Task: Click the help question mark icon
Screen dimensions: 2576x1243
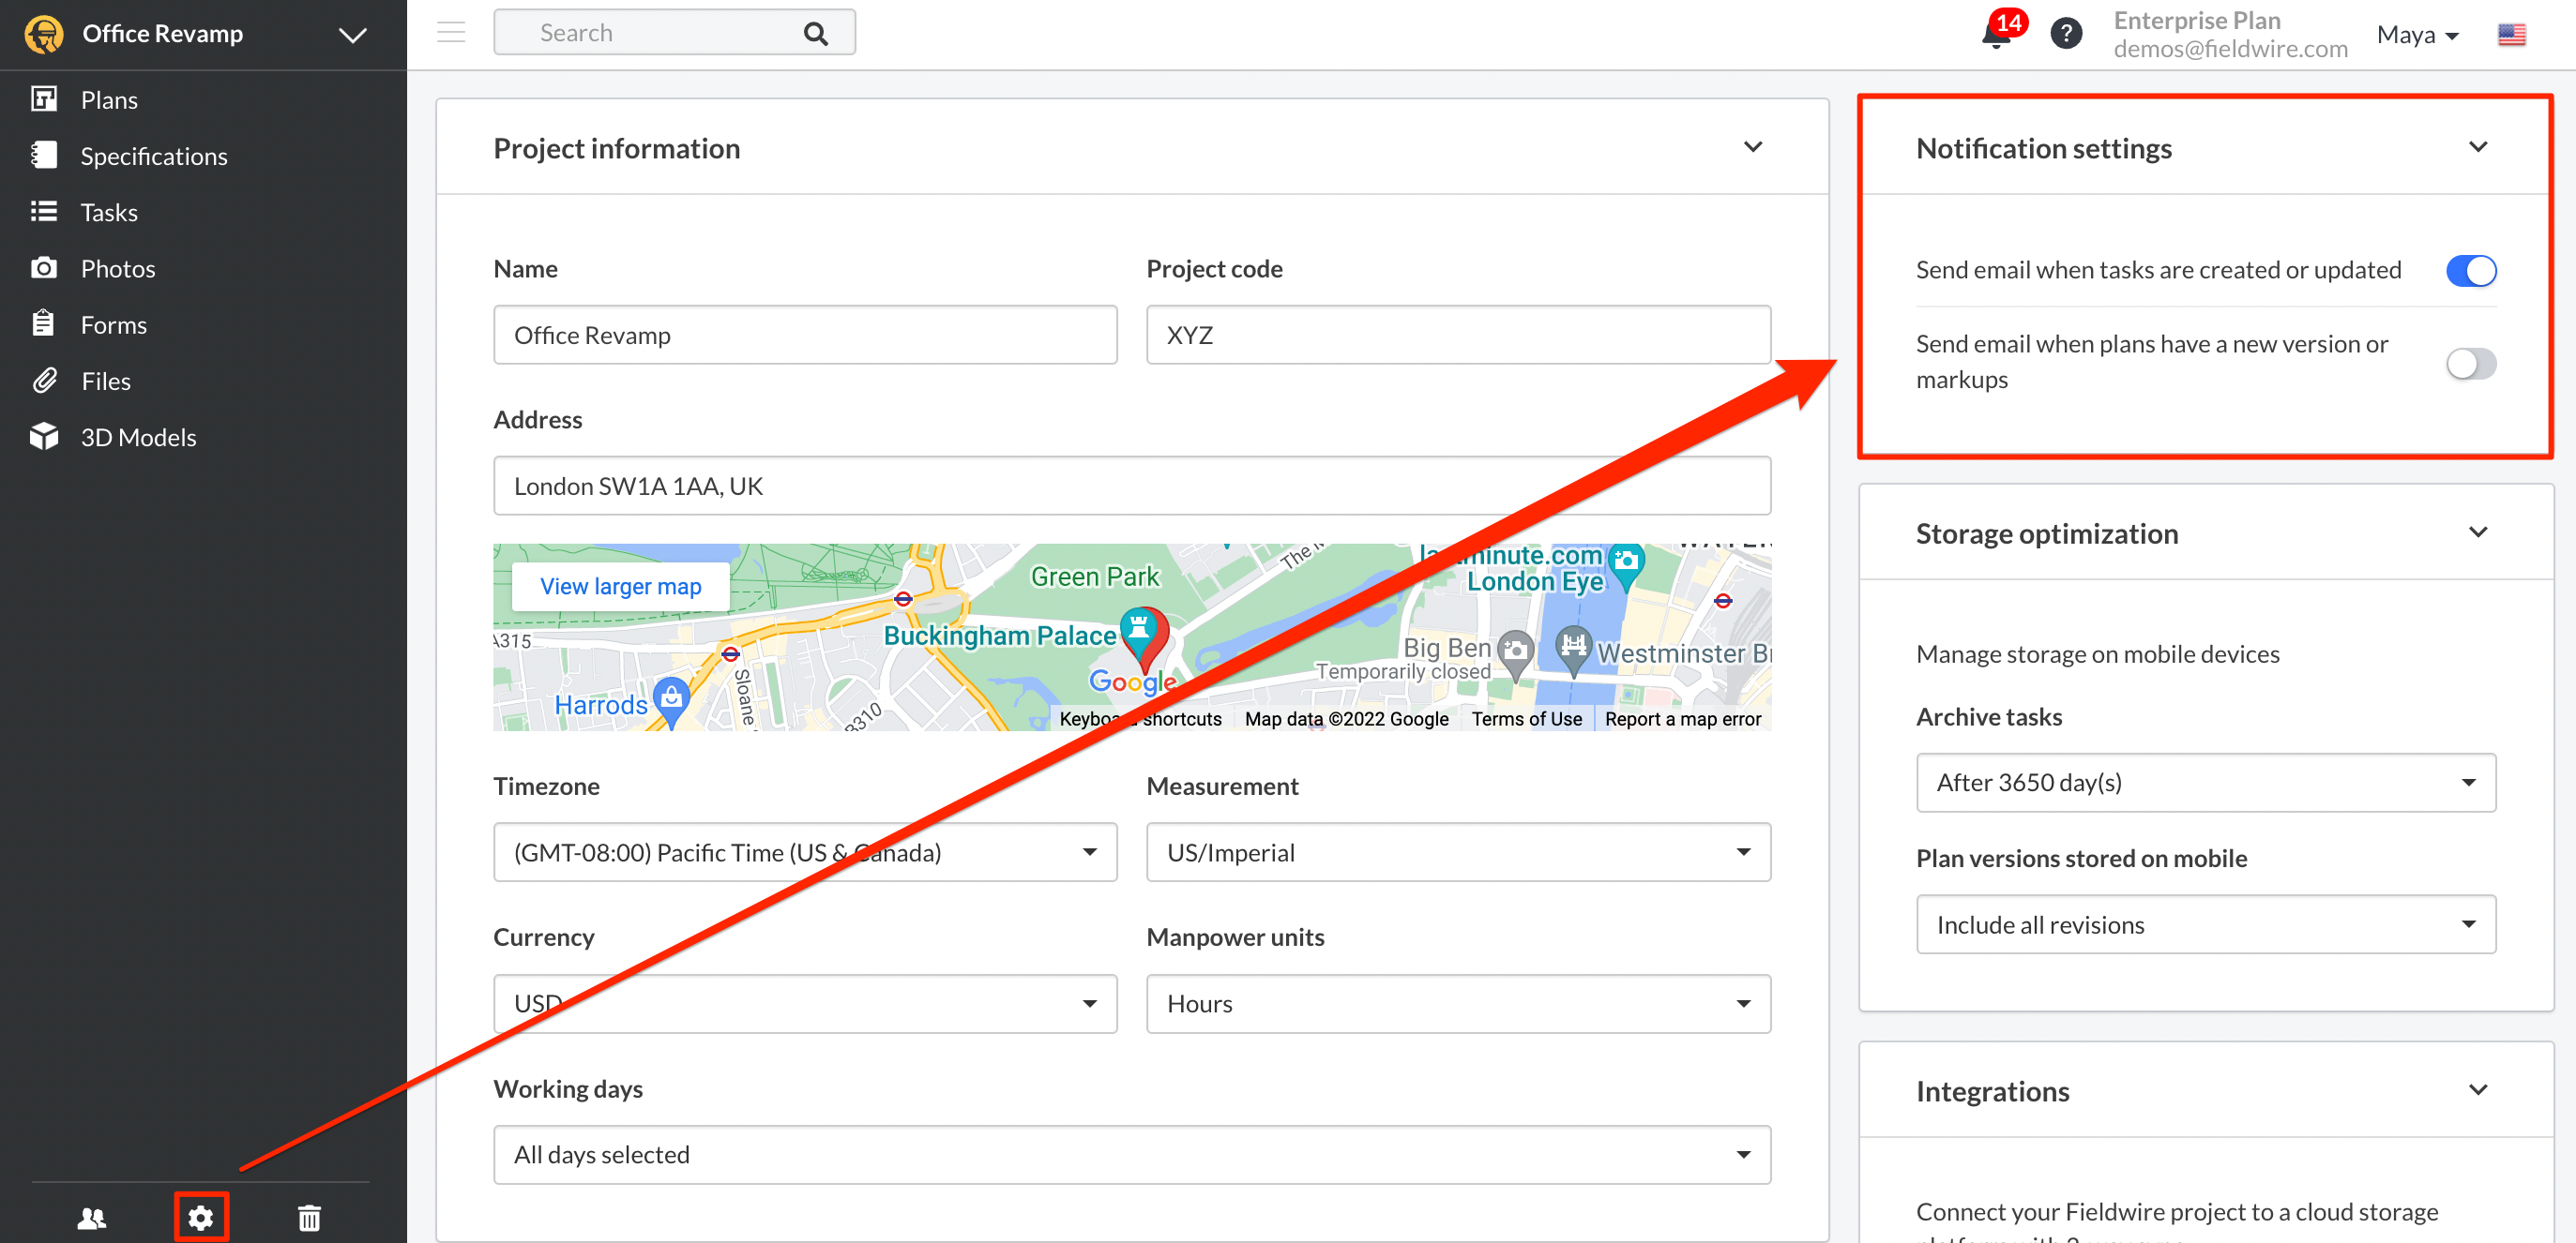Action: pyautogui.click(x=2065, y=34)
